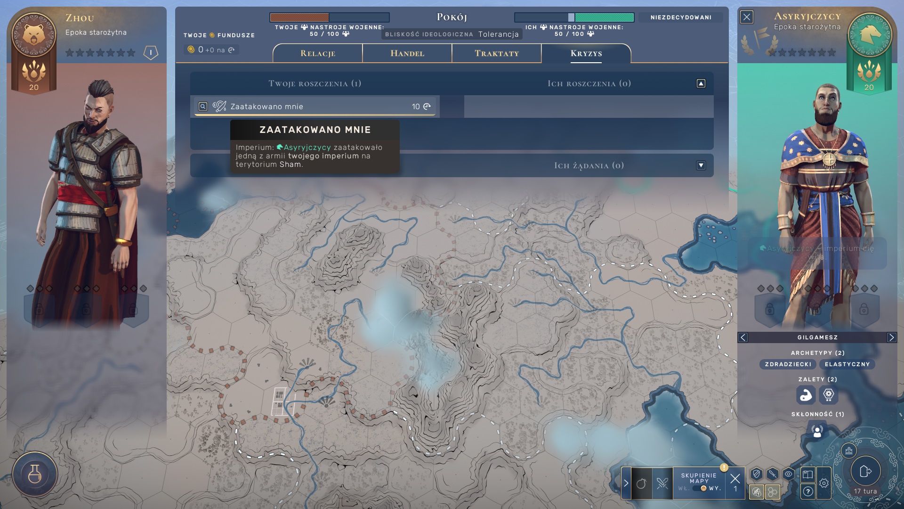904x509 pixels.
Task: Open the research flask button
Action: click(35, 474)
